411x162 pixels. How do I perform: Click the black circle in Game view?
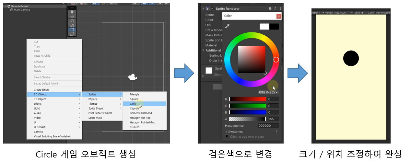[x=351, y=58]
